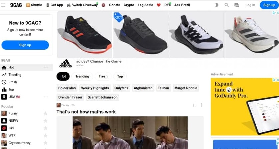The image size is (279, 149).
Task: Switch to the Trending pill tab
Action: pos(82,76)
